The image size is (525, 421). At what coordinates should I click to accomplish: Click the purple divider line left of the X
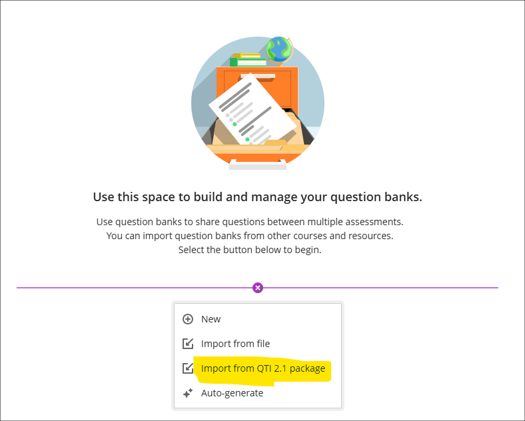pyautogui.click(x=135, y=288)
